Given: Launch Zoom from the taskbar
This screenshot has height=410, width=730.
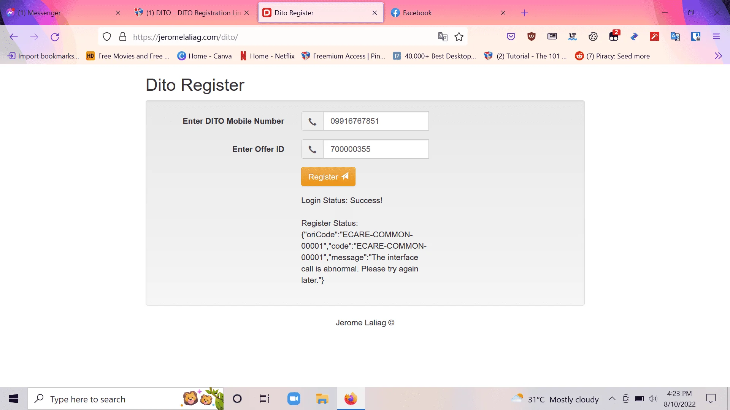Looking at the screenshot, I should [x=294, y=399].
